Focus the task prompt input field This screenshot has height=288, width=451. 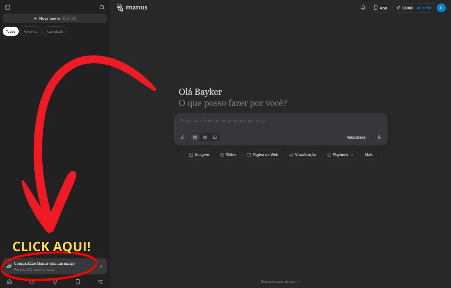(281, 121)
